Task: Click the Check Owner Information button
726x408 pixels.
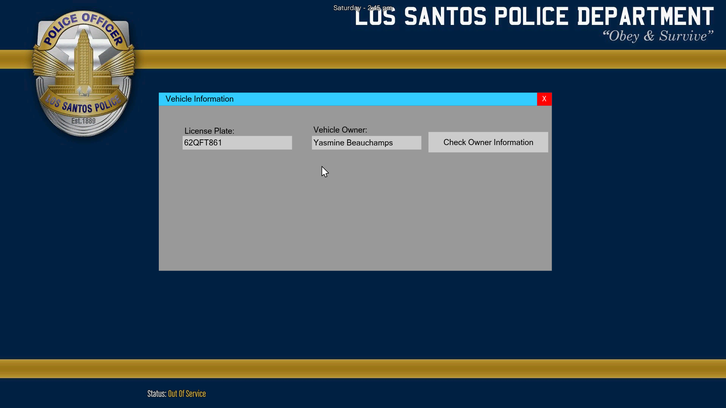Action: pyautogui.click(x=488, y=142)
